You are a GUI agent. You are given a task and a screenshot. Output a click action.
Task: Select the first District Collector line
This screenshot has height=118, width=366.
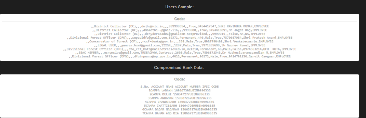coord(180,26)
